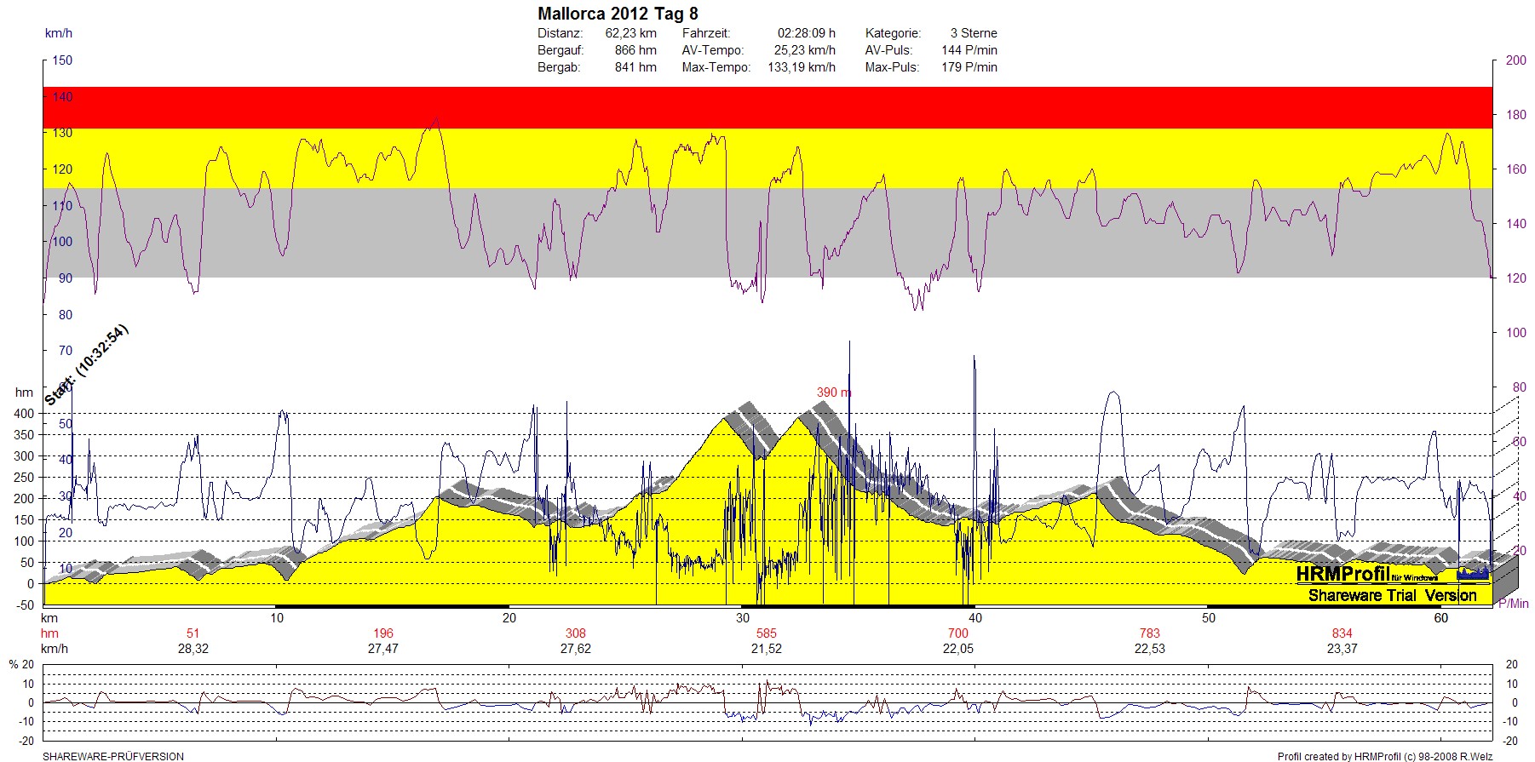Click the HRMProfil logo watermark

(1342, 575)
